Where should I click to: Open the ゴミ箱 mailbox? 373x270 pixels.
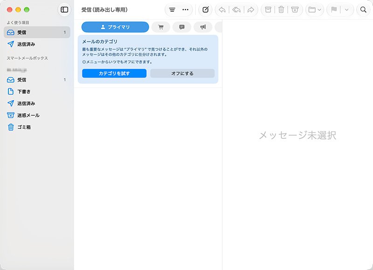pyautogui.click(x=37, y=127)
